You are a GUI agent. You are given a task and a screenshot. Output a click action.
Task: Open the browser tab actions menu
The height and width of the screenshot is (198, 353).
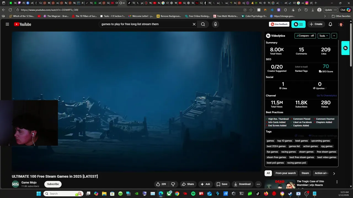[4, 3]
